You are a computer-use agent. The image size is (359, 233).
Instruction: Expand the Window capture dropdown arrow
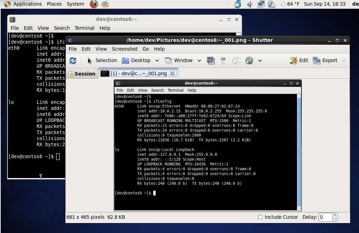click(199, 61)
